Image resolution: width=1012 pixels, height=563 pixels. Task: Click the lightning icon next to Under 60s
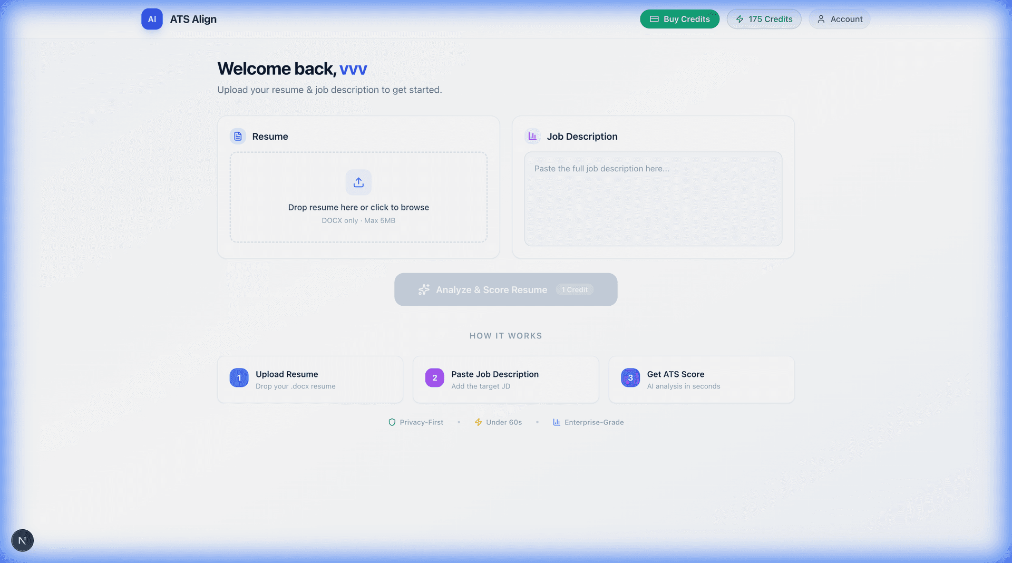point(478,422)
